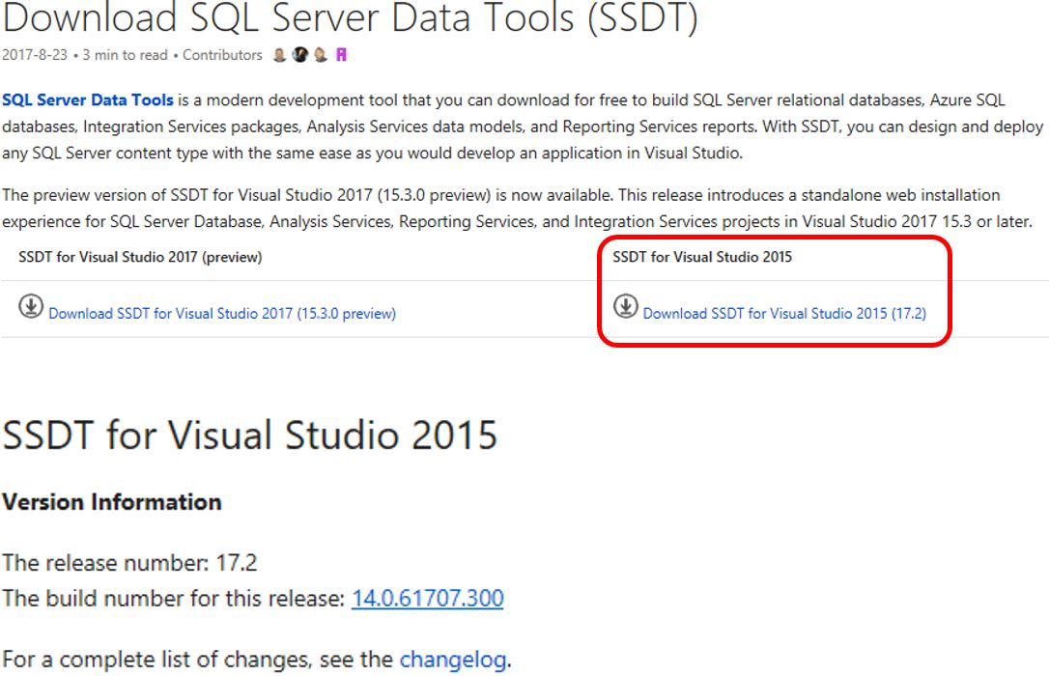The width and height of the screenshot is (1049, 676).
Task: Click the large SSDT for Visual Studio 2015 section heading
Action: [250, 436]
